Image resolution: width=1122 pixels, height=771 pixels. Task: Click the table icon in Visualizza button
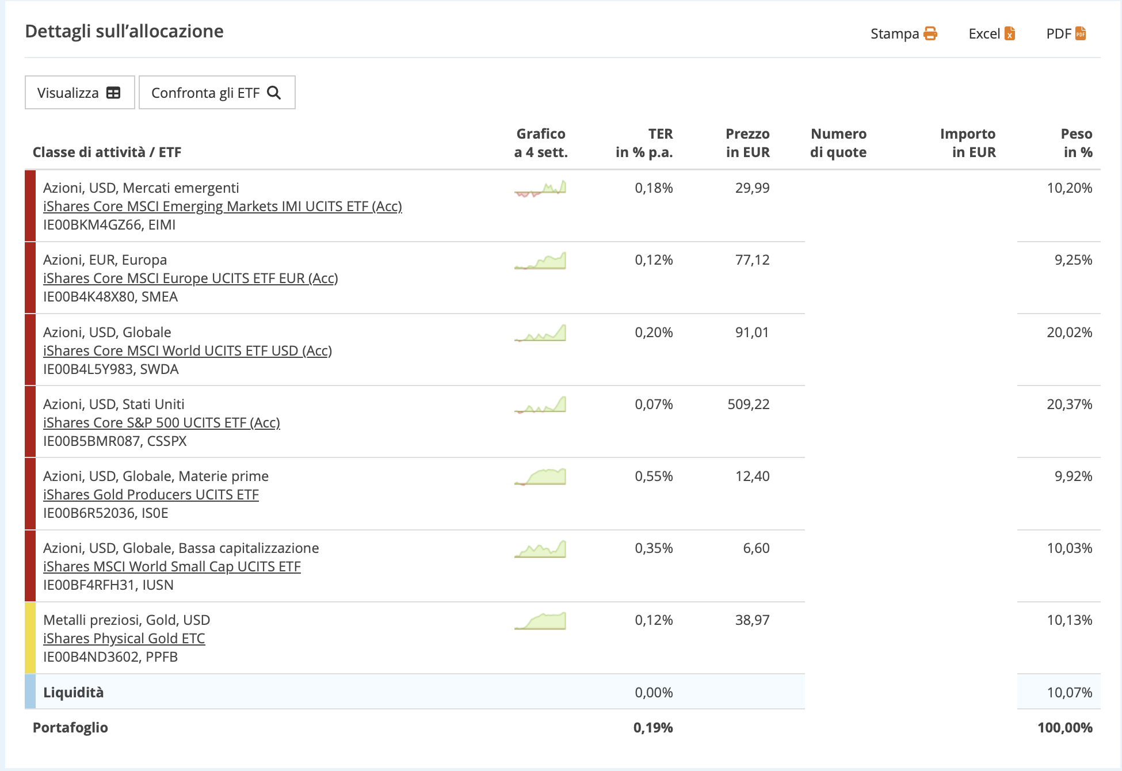113,93
